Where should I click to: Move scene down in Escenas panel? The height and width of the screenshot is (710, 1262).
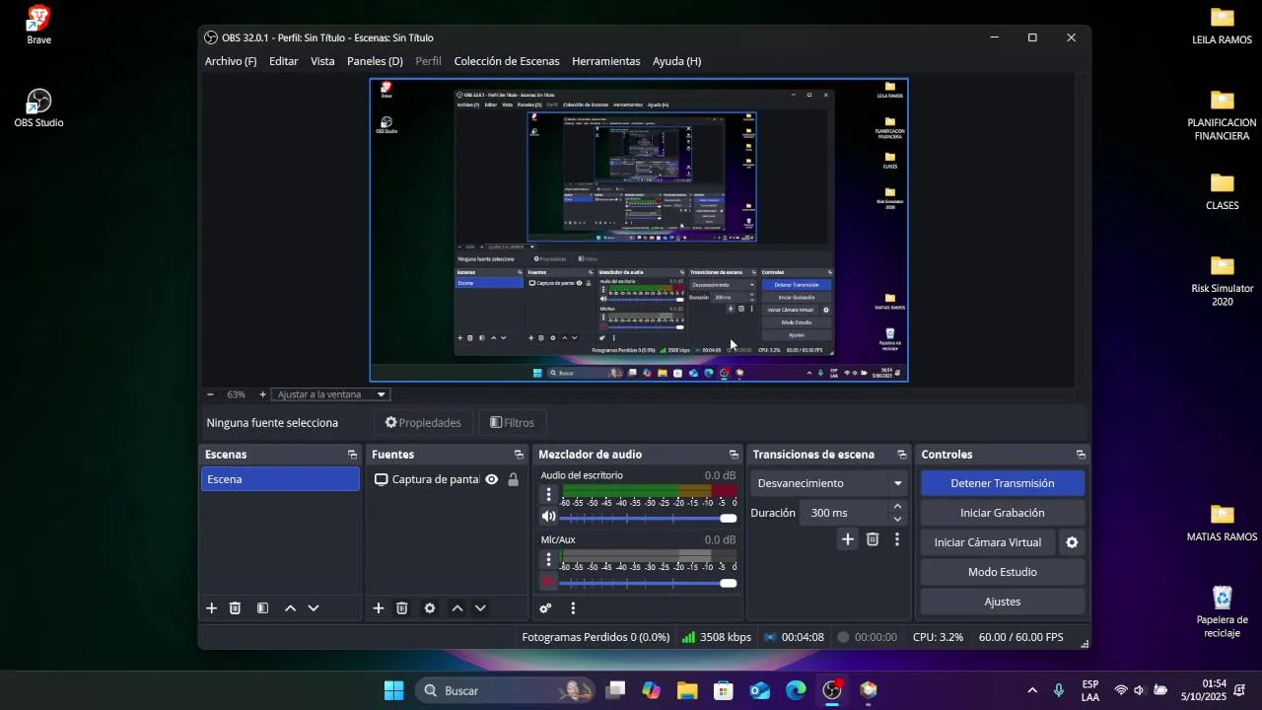tap(314, 608)
